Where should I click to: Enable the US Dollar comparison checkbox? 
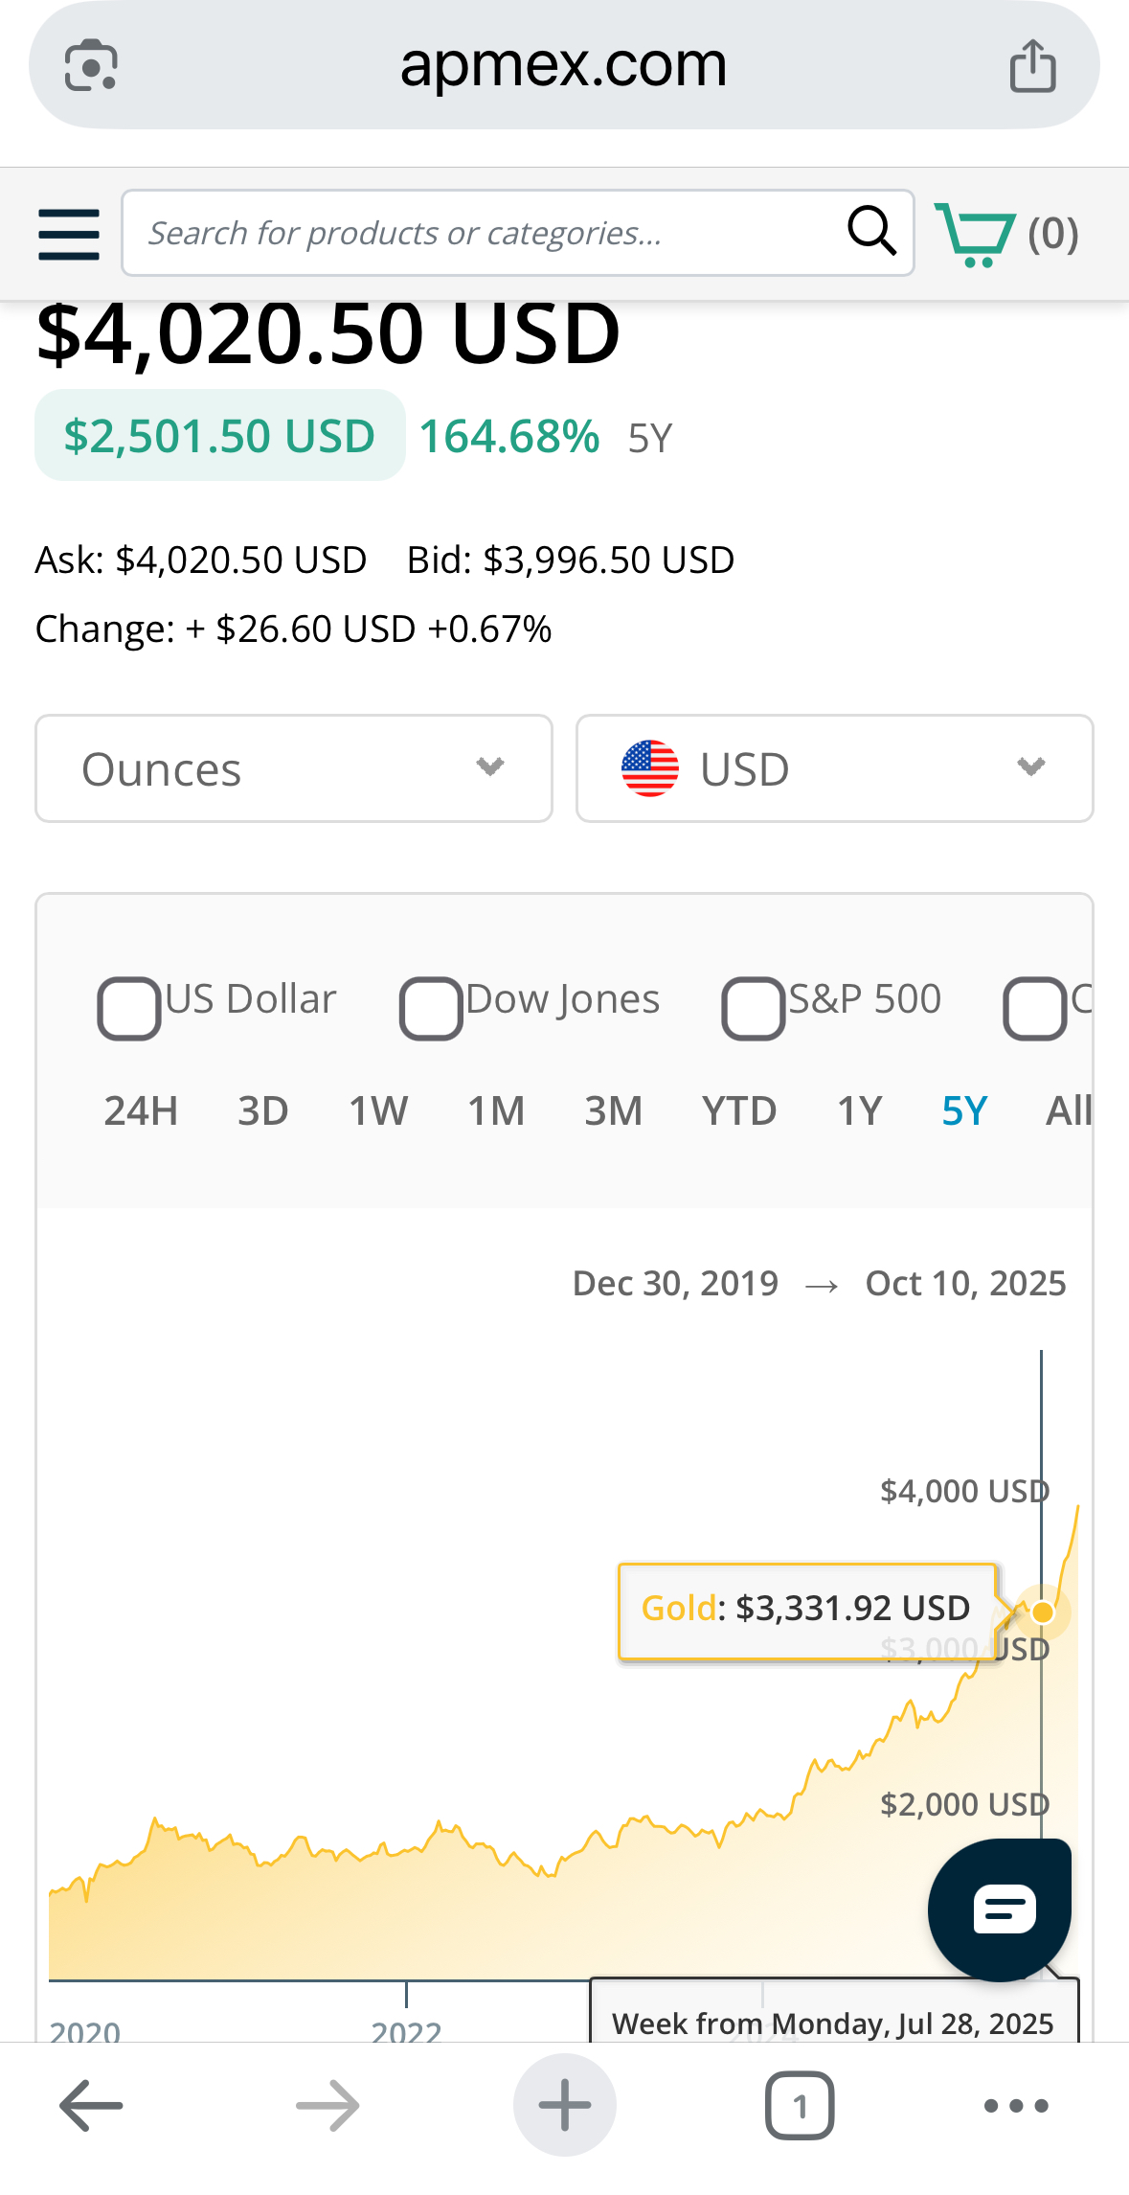[x=128, y=1008]
